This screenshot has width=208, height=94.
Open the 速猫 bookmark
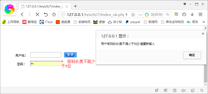click(99, 22)
